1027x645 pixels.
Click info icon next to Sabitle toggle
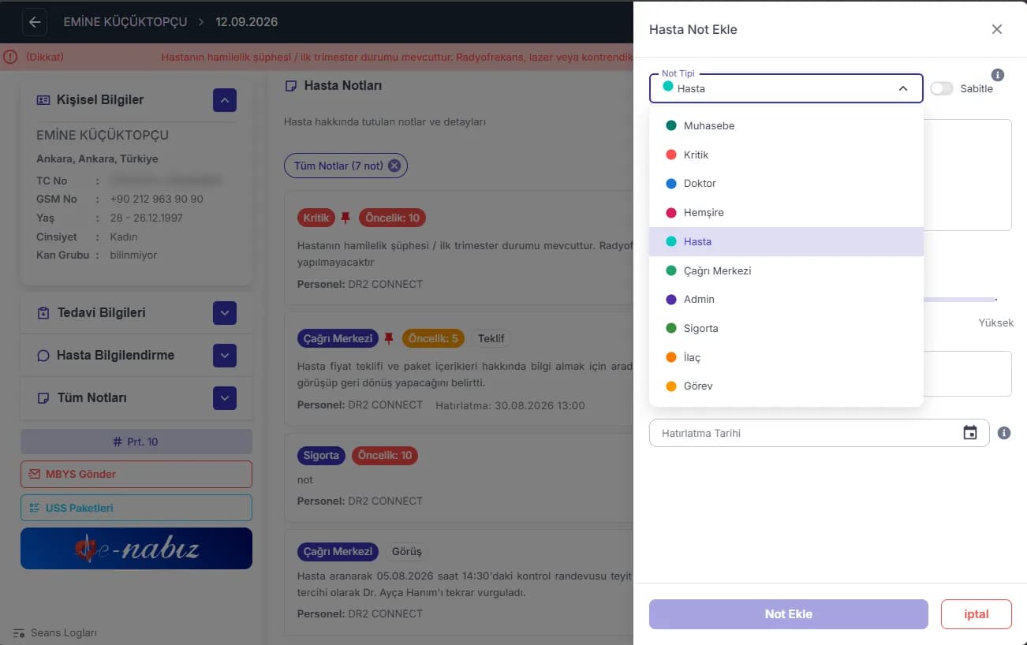click(x=998, y=75)
